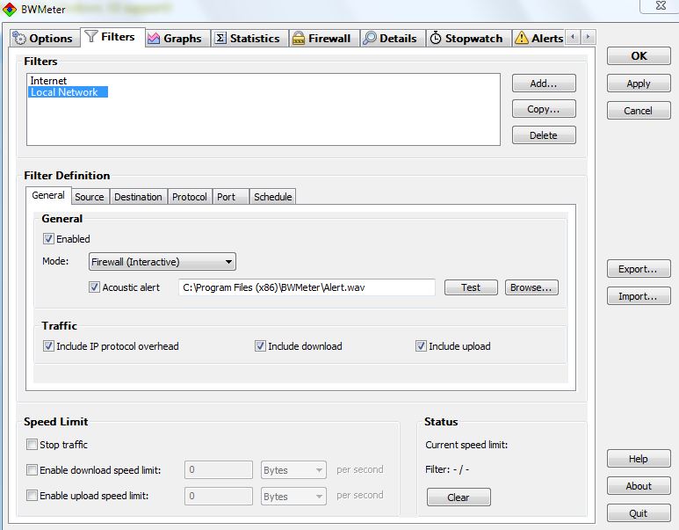
Task: Toggle the Include download checkbox
Action: 260,345
